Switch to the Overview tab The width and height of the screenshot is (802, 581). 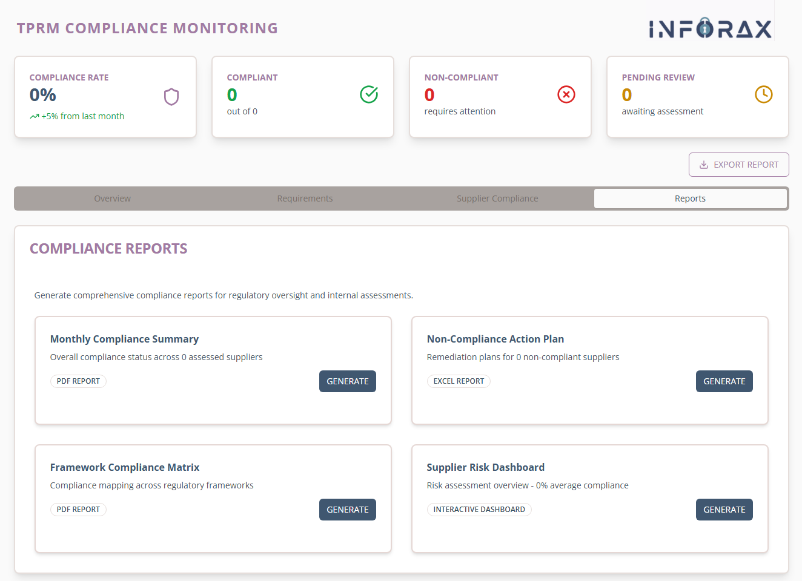[x=112, y=198]
